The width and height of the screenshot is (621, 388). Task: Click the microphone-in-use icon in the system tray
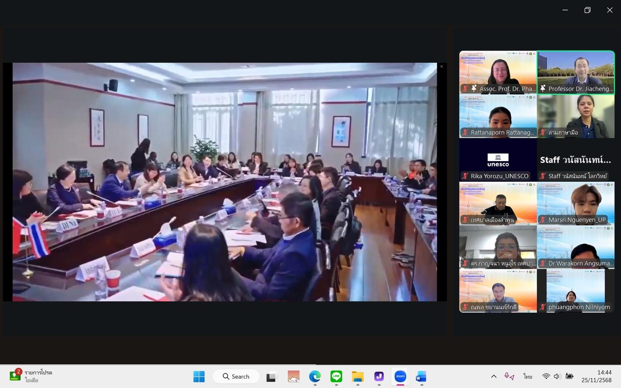(509, 376)
